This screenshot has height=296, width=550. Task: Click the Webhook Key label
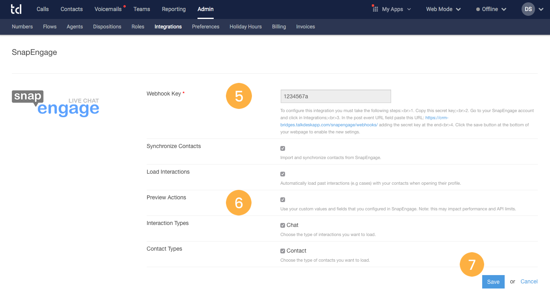166,94
